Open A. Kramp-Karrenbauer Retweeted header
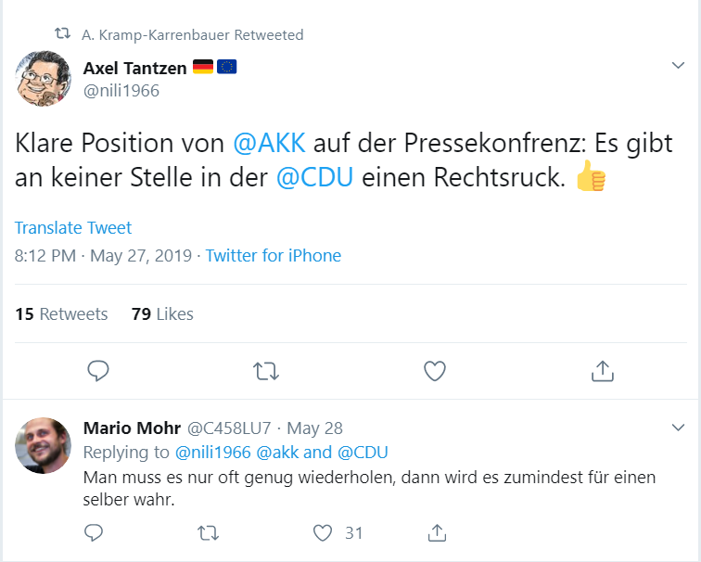Image resolution: width=701 pixels, height=562 pixels. point(192,35)
